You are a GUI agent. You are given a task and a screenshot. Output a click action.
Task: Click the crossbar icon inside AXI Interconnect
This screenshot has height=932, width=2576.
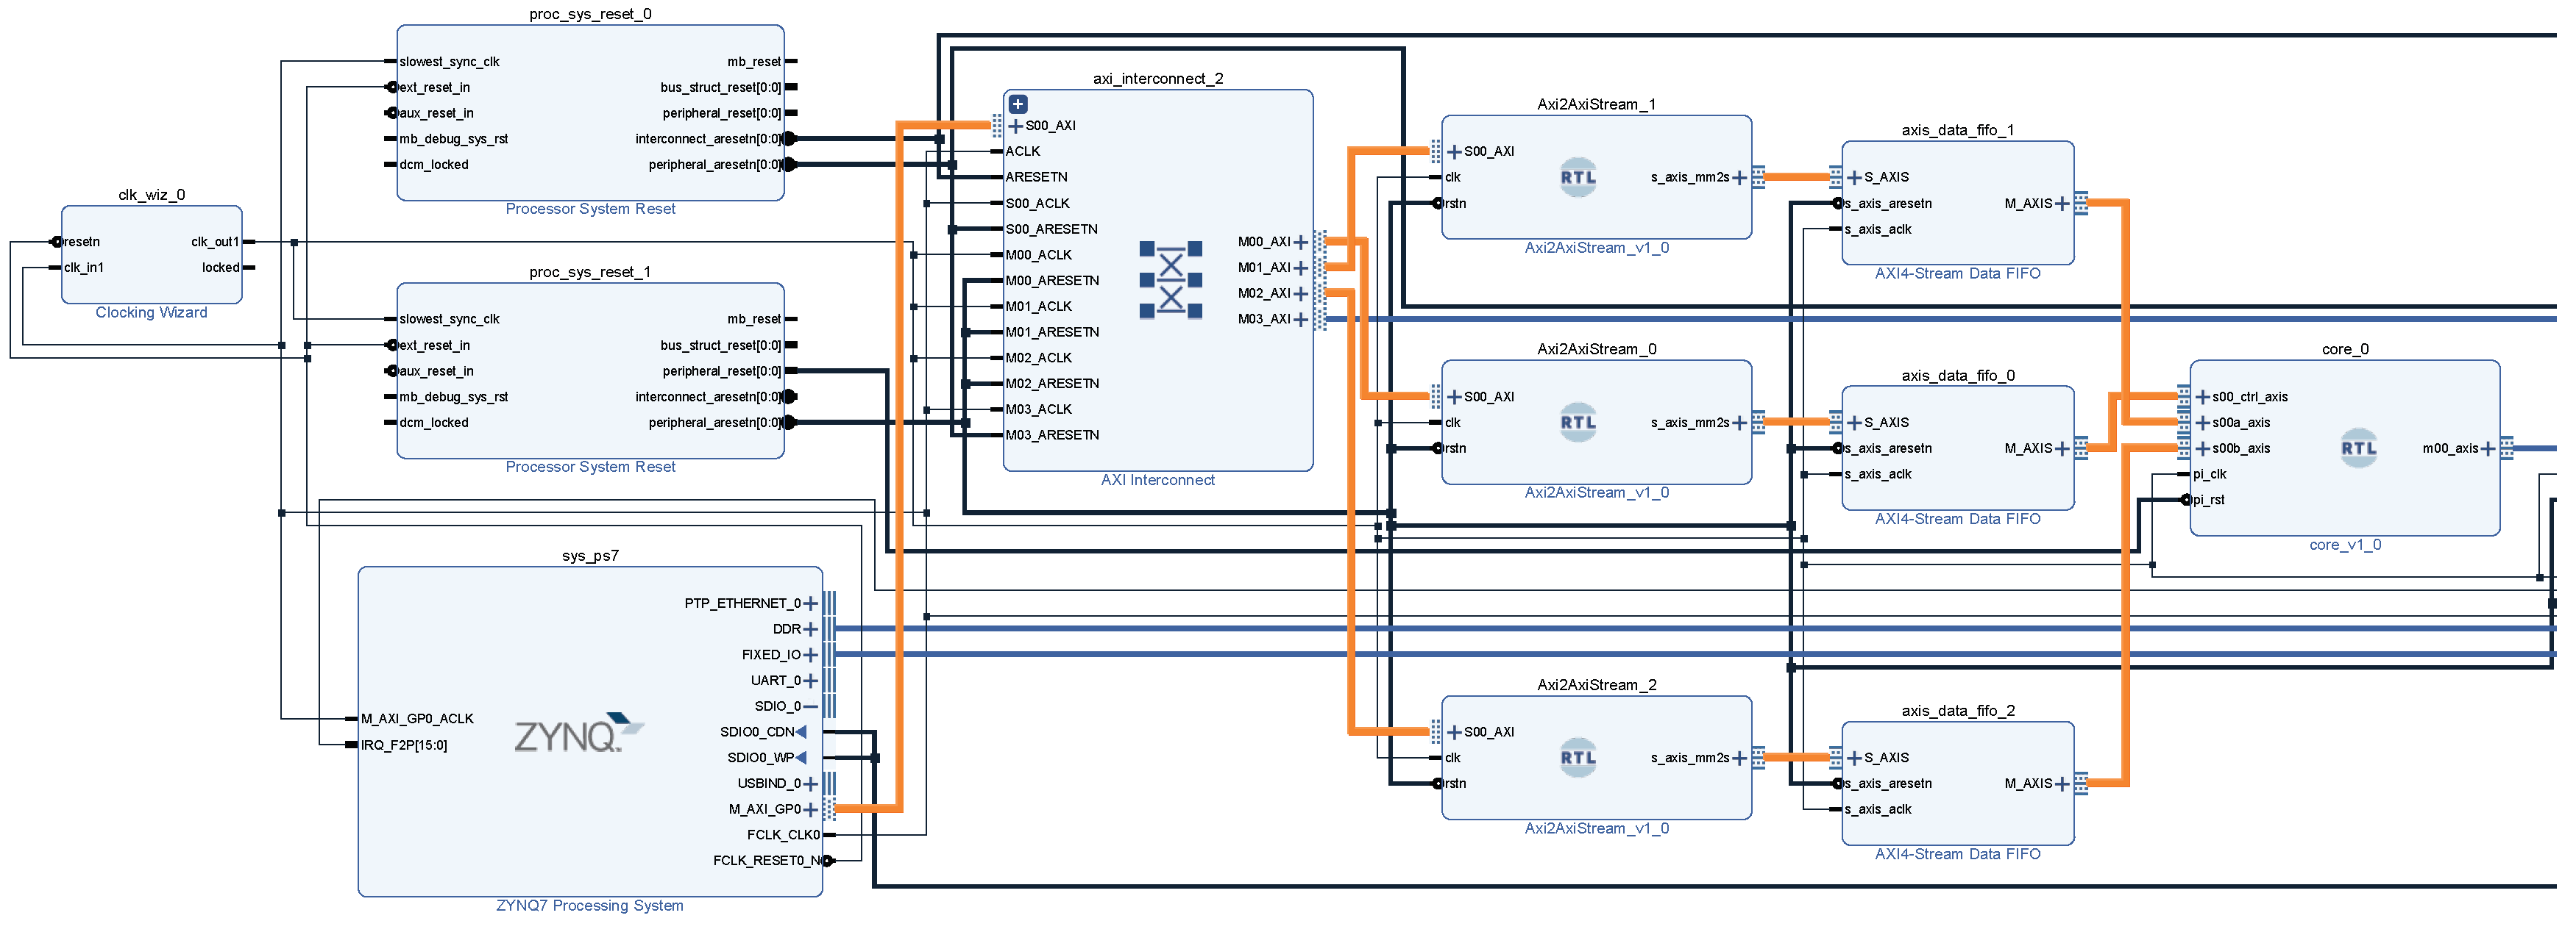1170,280
